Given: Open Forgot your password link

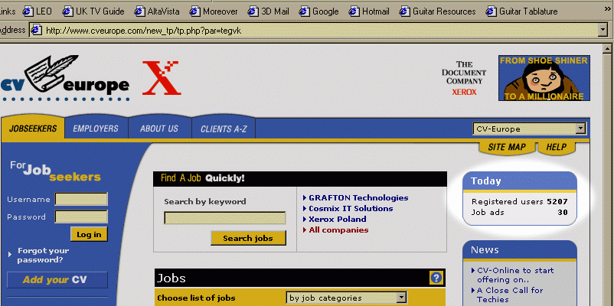Looking at the screenshot, I should [x=43, y=256].
